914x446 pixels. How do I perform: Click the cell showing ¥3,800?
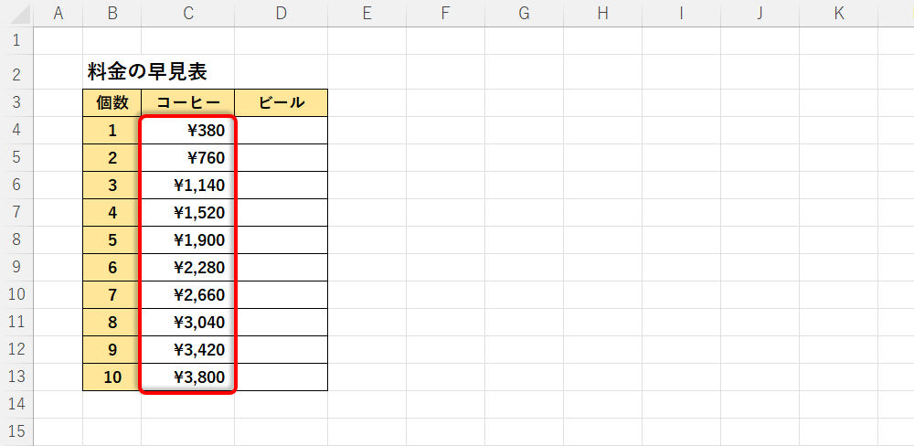point(187,377)
